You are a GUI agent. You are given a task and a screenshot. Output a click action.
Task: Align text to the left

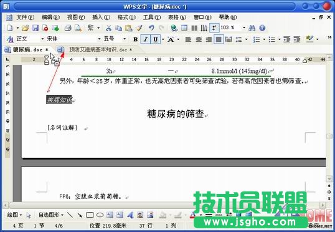point(188,39)
